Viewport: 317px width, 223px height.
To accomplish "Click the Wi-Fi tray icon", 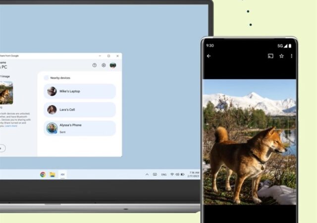I will click(172, 174).
